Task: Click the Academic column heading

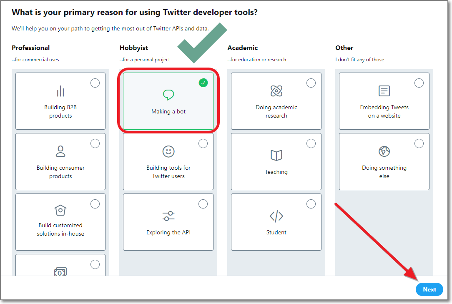Action: coord(242,48)
